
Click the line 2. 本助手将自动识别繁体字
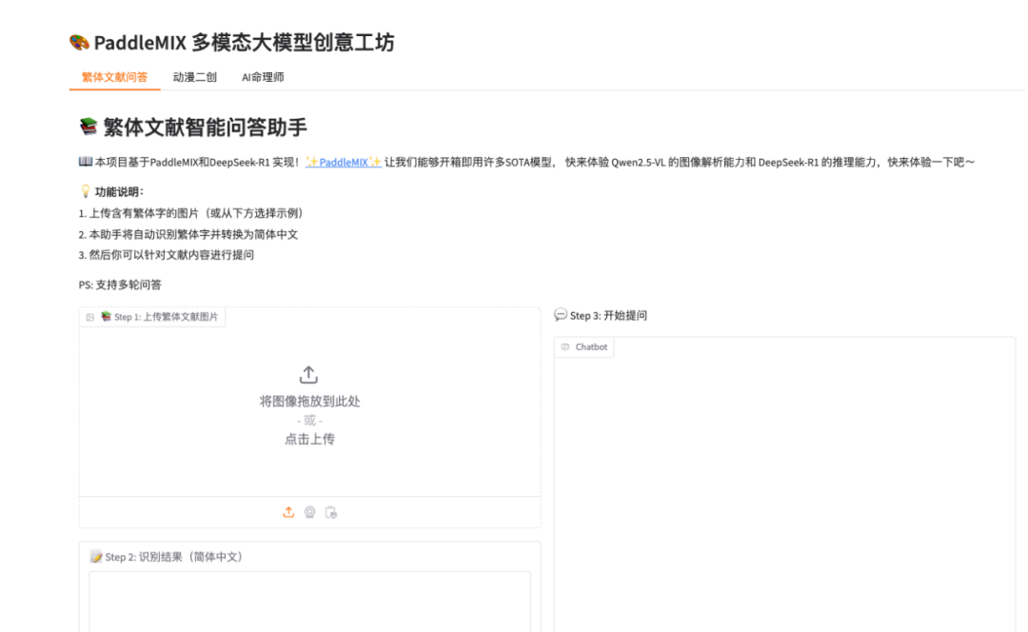[188, 234]
